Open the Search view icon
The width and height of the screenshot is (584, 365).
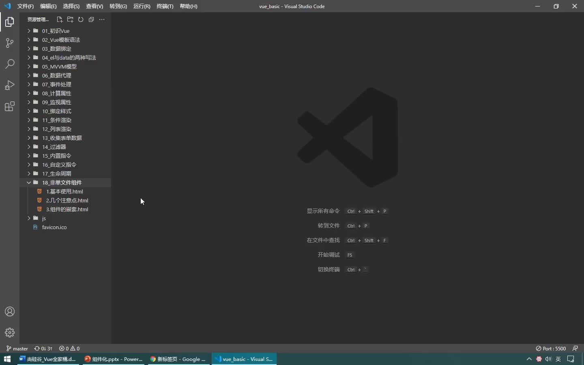coord(10,64)
